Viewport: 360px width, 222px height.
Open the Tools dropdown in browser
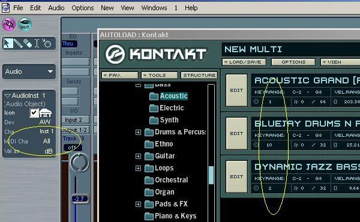tap(160, 75)
